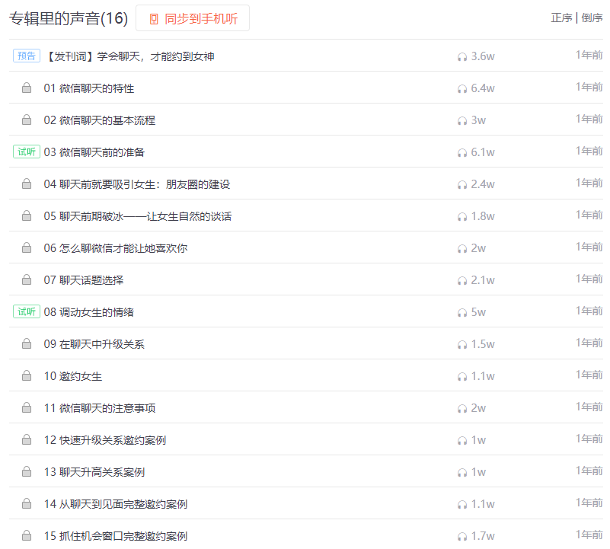The height and width of the screenshot is (549, 610).
Task: Open 【发刊词】学会聊天，才能约到女神 track
Action: click(x=129, y=56)
